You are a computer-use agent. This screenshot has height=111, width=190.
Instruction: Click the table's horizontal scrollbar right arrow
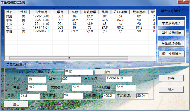[x=153, y=58]
